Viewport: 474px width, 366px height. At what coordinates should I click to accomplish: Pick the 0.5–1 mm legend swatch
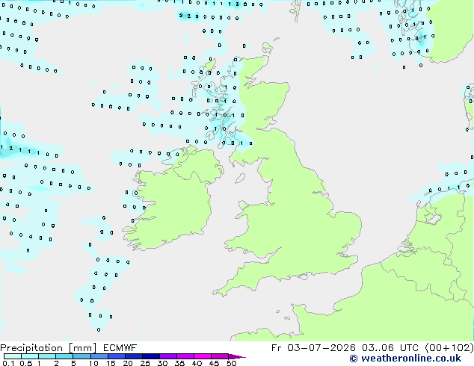[30, 356]
